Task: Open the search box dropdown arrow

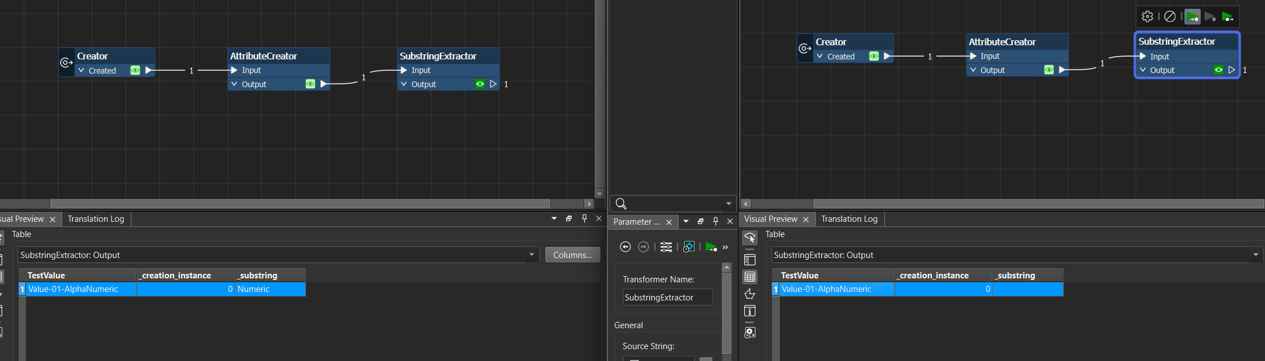Action: [x=728, y=203]
